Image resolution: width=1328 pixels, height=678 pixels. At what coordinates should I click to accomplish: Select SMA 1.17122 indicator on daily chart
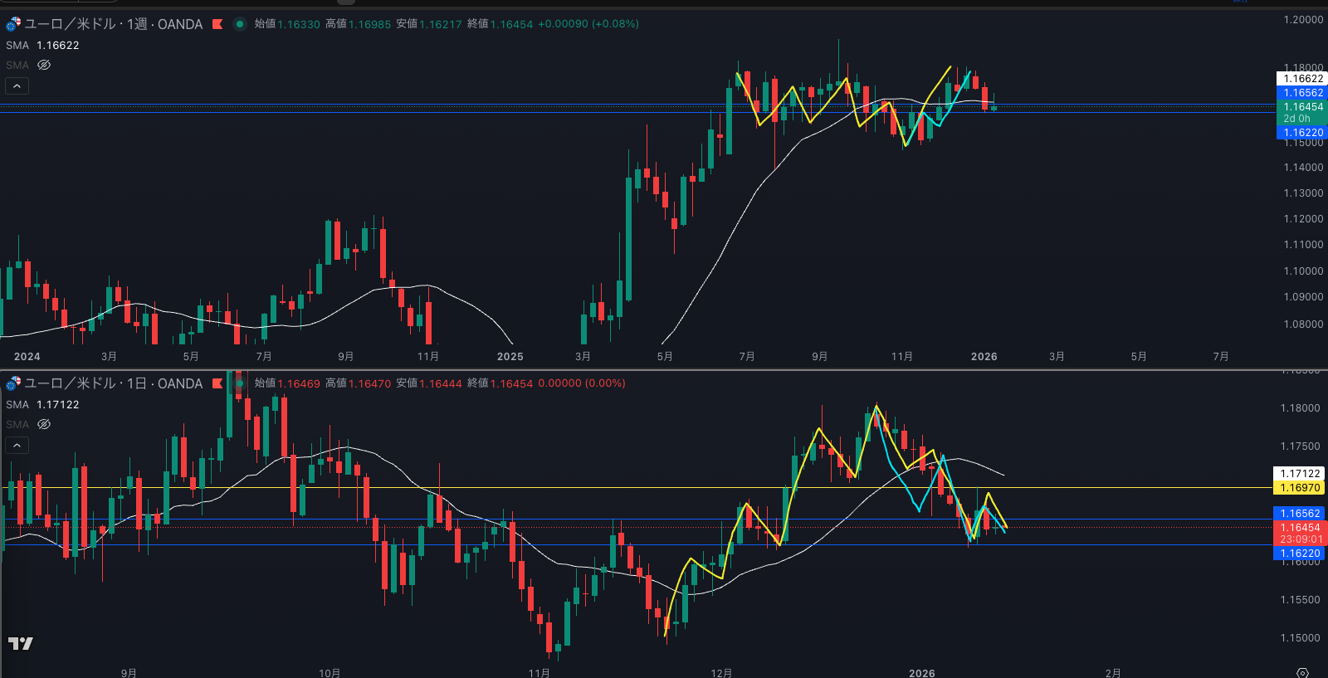pyautogui.click(x=42, y=405)
